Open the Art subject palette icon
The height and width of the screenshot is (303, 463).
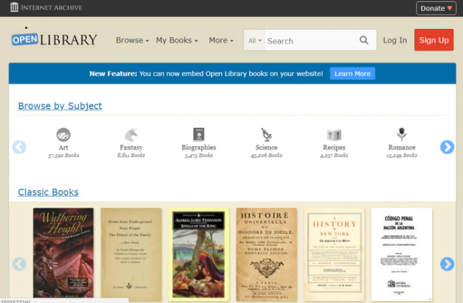coord(64,135)
